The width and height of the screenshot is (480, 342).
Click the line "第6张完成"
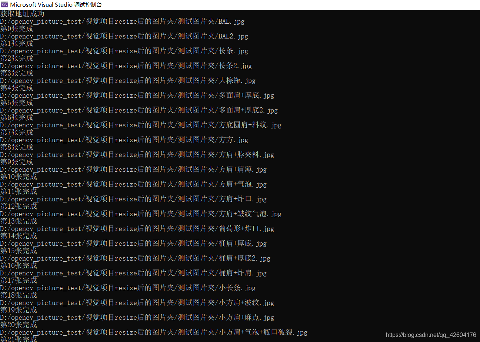click(x=17, y=118)
